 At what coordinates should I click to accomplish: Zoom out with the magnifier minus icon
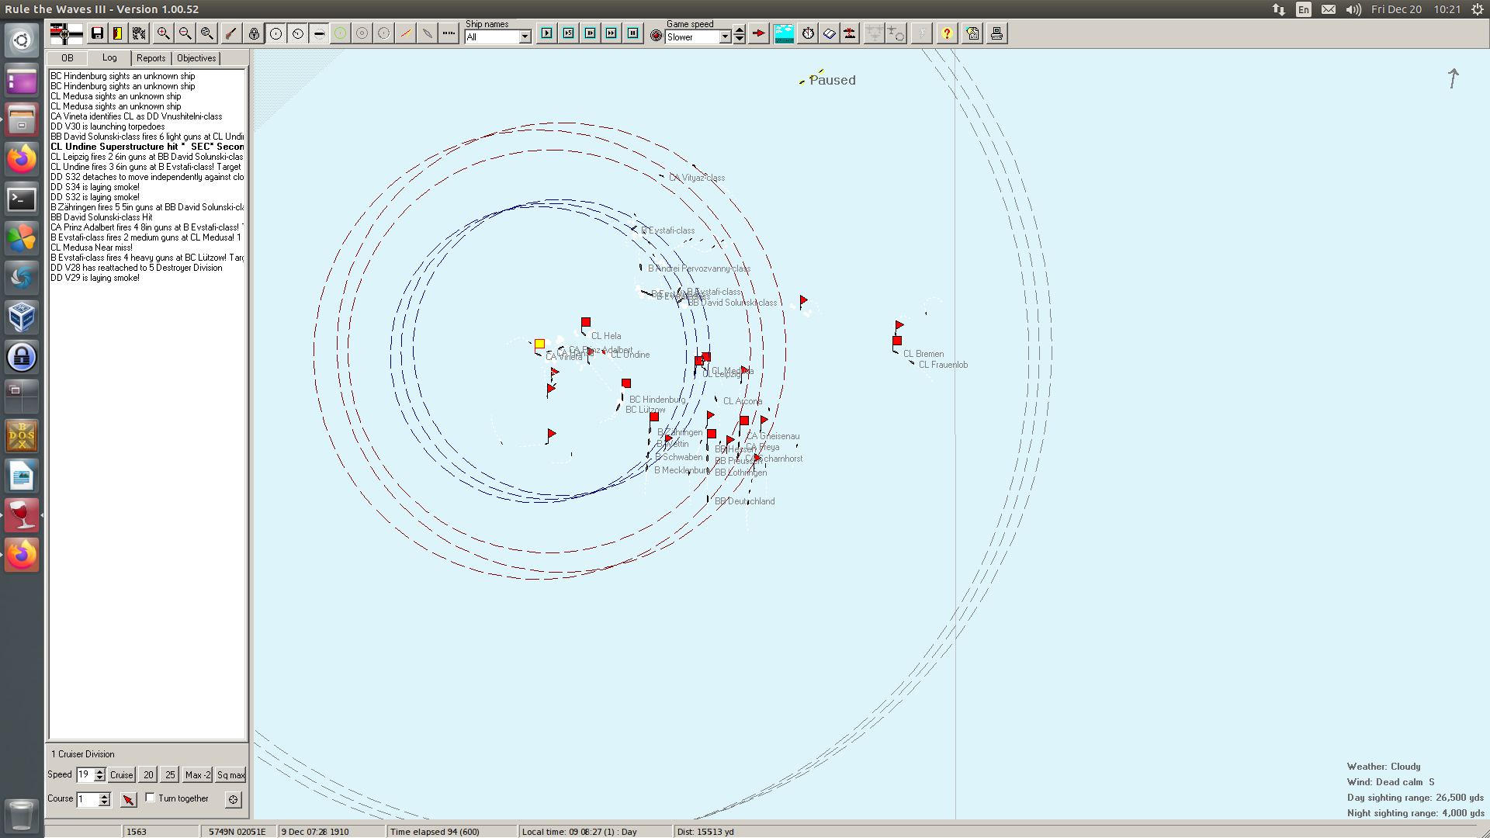pyautogui.click(x=185, y=33)
